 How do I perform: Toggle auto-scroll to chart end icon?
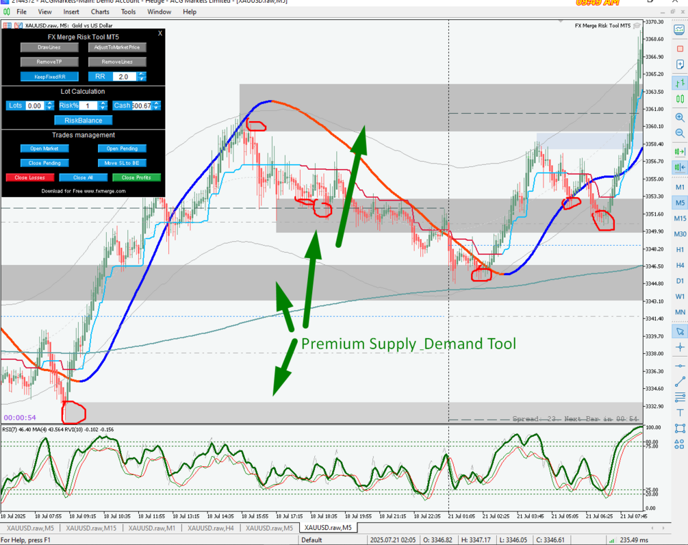680,151
